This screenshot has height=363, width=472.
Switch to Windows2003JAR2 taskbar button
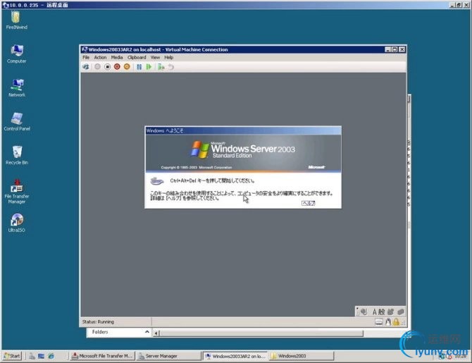pos(235,356)
